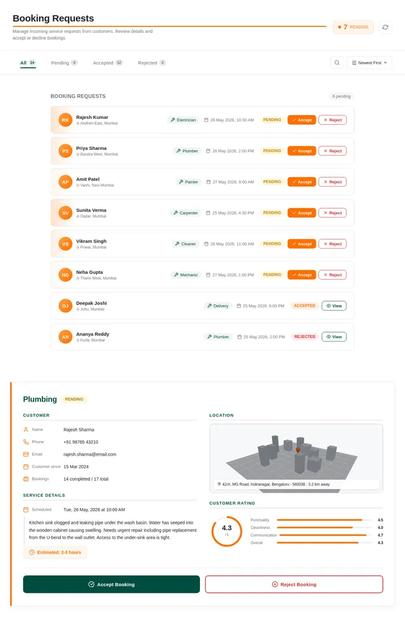Click Ananya Reddy's Plumber service tag
Viewport: 405px width, 620px height.
point(218,337)
